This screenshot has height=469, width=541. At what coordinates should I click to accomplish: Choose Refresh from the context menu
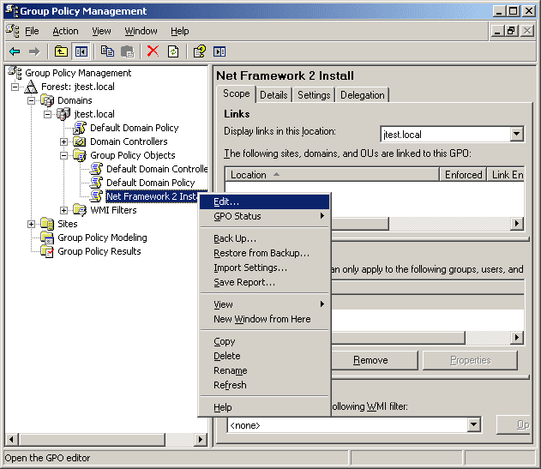coord(264,385)
